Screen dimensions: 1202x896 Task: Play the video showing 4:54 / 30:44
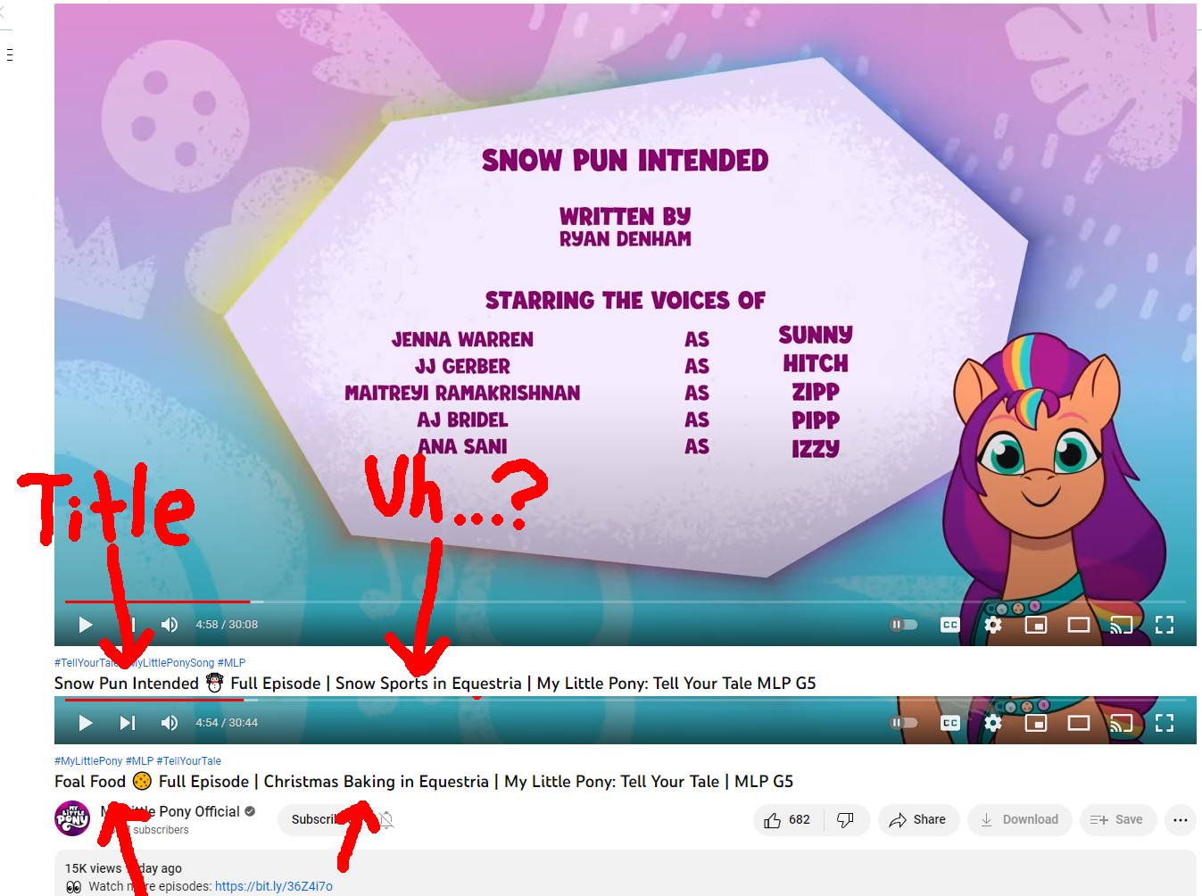(86, 723)
